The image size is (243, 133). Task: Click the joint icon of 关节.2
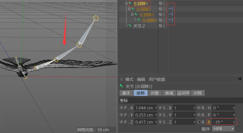[130, 26]
